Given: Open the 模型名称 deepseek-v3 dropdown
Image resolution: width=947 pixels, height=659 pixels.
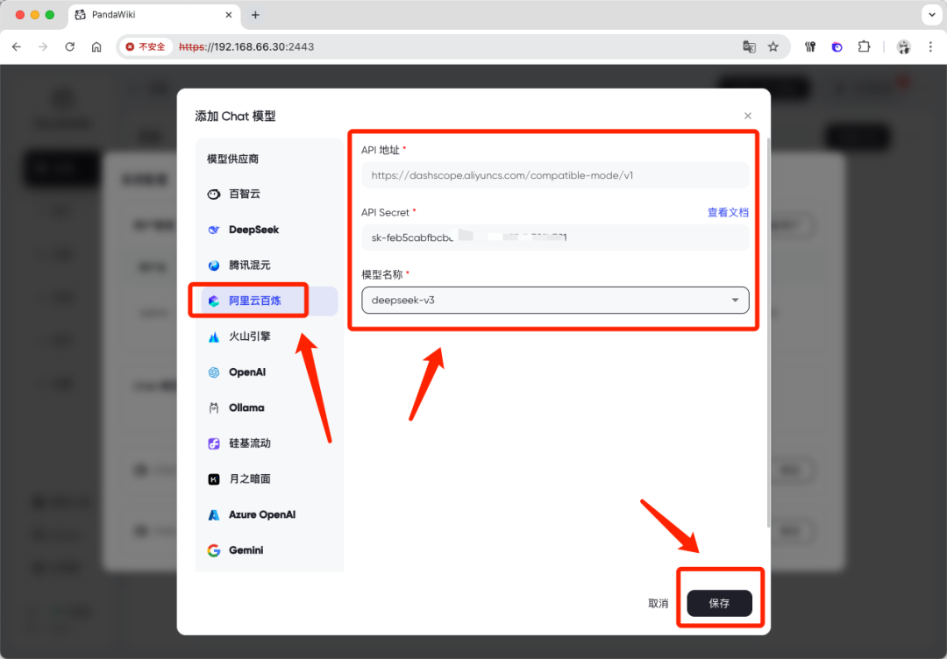Looking at the screenshot, I should tap(555, 300).
